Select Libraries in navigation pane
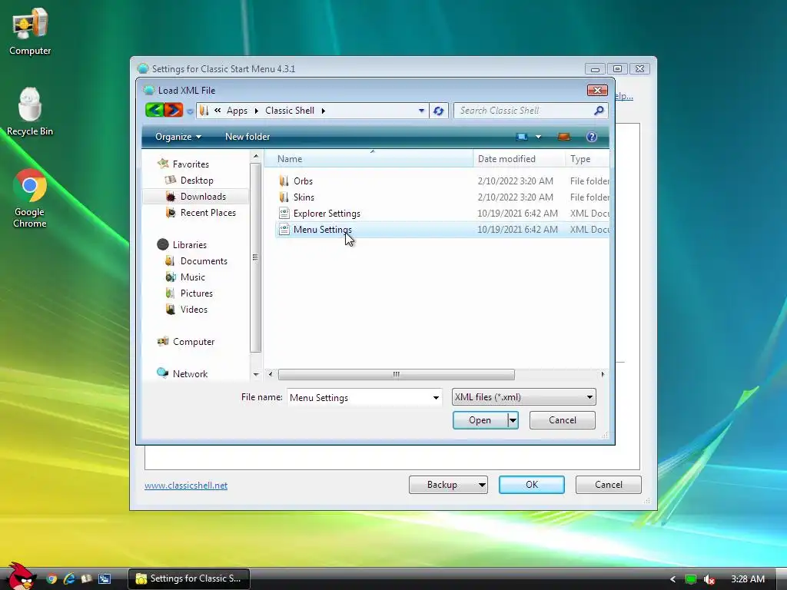 (x=190, y=245)
